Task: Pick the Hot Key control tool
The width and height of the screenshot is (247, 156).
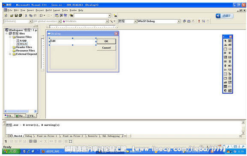Action: click(230, 70)
